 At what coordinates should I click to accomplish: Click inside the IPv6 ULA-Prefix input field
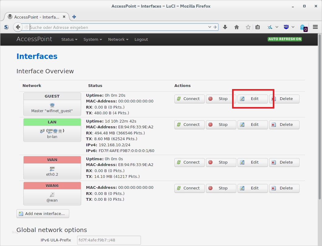[x=108, y=240]
